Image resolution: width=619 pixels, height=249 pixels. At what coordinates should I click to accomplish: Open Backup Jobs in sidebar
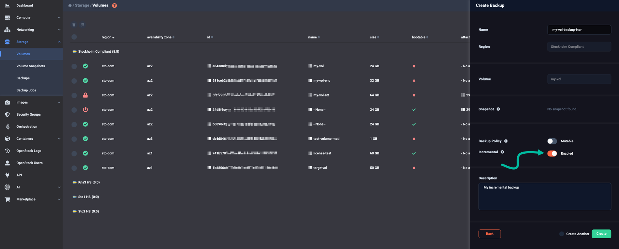(26, 90)
